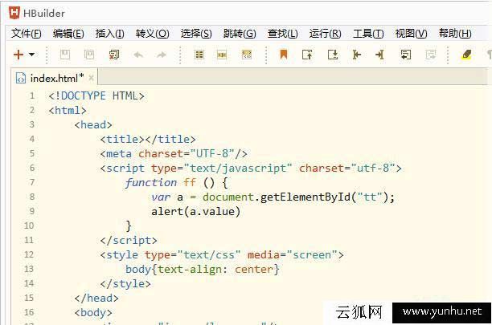
Task: Click getElementById on line 8
Action: pyautogui.click(x=305, y=197)
